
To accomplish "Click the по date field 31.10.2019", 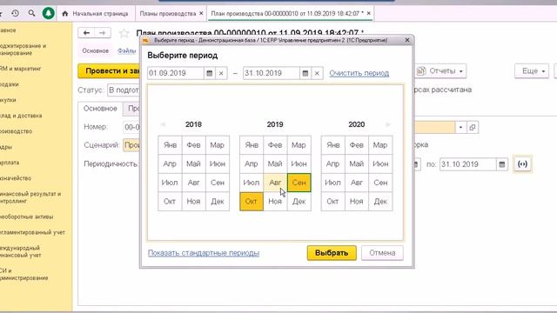I will (x=468, y=164).
